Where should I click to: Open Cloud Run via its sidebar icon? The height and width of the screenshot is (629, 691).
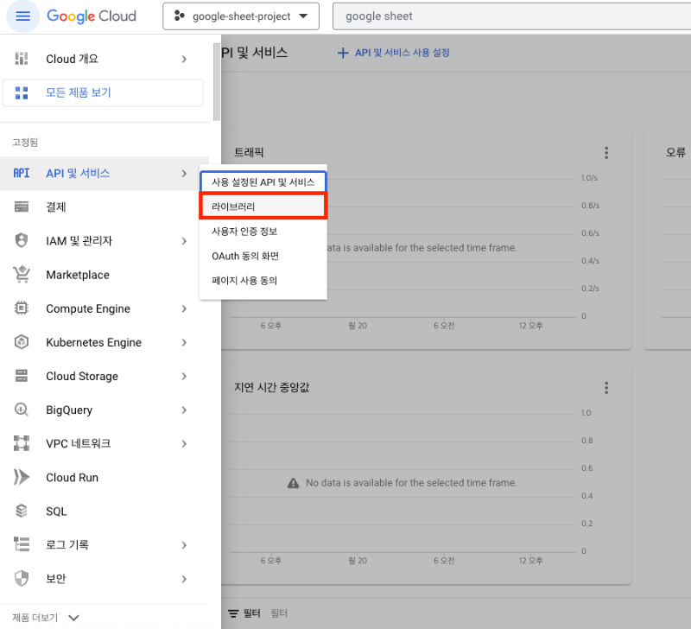(24, 477)
